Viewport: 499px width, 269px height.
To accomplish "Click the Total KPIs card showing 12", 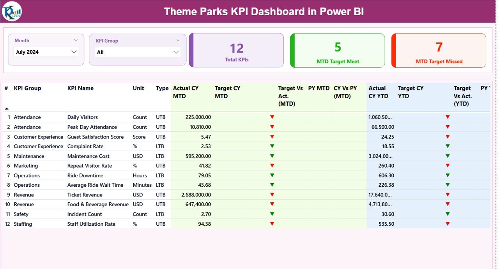I will coord(236,50).
